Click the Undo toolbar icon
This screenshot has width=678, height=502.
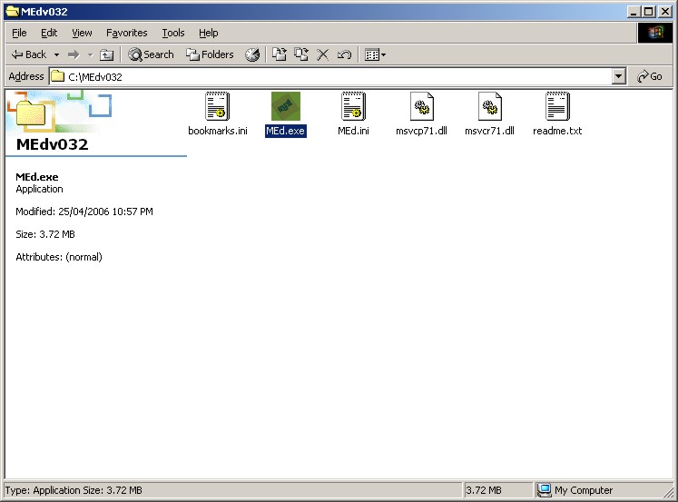[344, 54]
